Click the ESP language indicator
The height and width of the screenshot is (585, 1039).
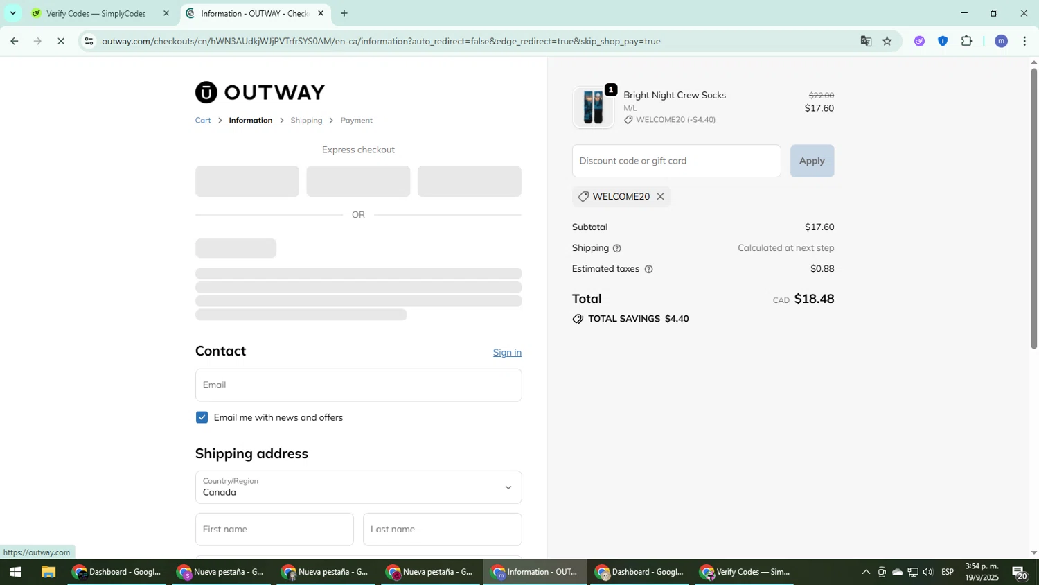tap(948, 573)
